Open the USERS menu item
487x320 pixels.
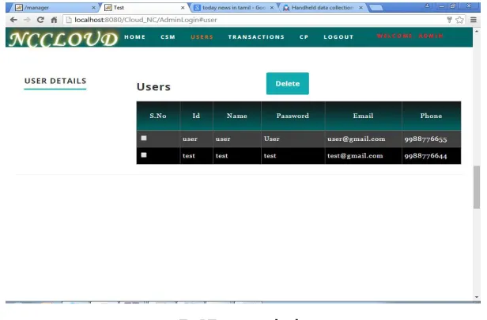(x=202, y=37)
